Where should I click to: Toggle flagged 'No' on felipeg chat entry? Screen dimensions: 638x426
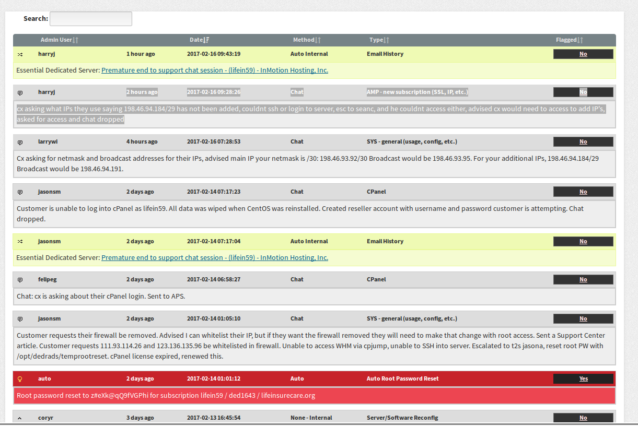[583, 280]
